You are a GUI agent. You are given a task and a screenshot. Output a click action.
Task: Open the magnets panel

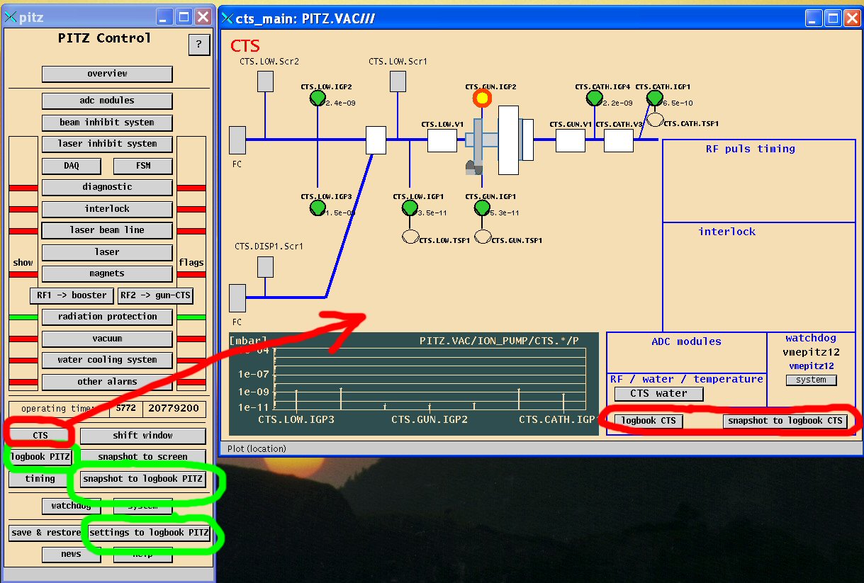coord(107,273)
